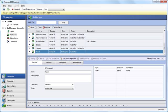Click the Description text area
This screenshot has width=168, height=112.
pos(68,78)
